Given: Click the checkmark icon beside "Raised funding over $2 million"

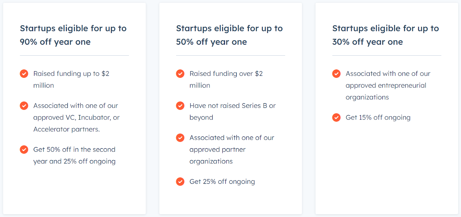Looking at the screenshot, I should click(180, 74).
